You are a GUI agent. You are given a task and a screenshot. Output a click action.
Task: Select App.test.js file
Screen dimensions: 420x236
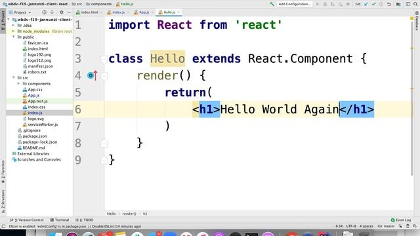(x=37, y=101)
